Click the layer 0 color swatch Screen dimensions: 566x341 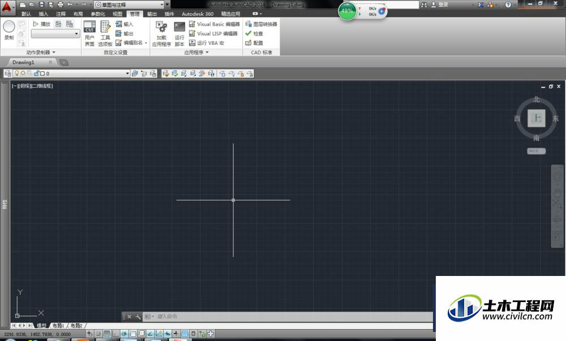click(42, 74)
